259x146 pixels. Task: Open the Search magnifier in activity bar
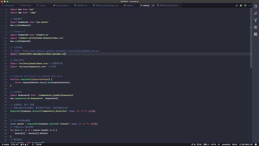(255, 13)
